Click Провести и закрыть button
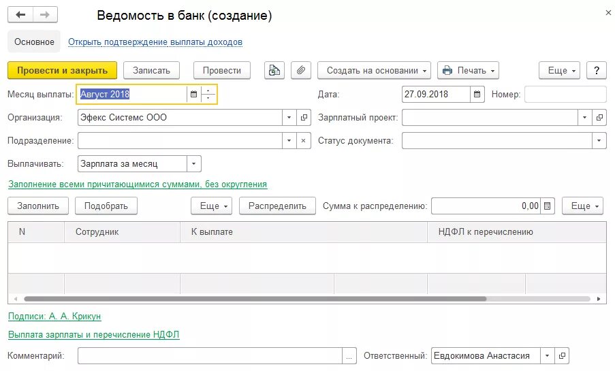 tap(62, 70)
